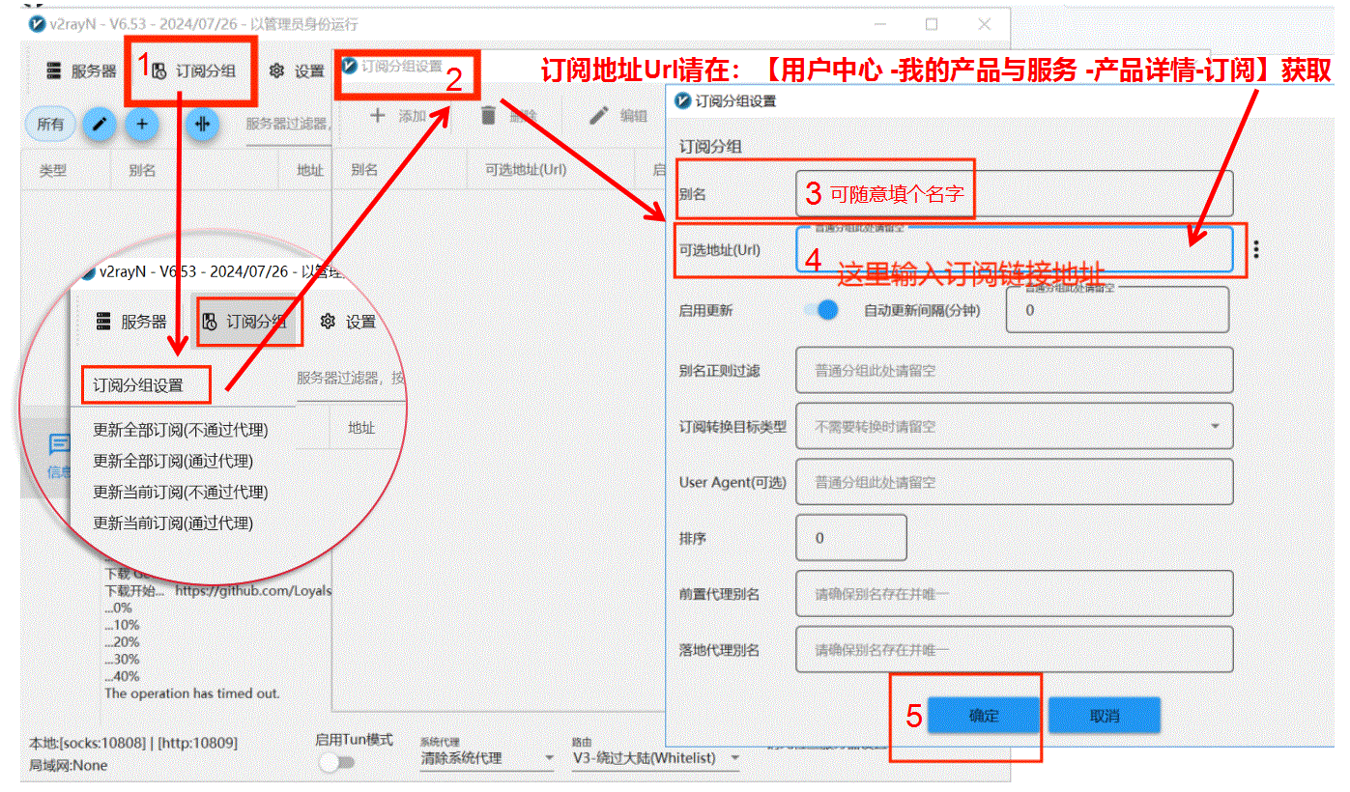Click the trash delete icon in subscription window
Image resolution: width=1350 pixels, height=792 pixels.
[489, 116]
